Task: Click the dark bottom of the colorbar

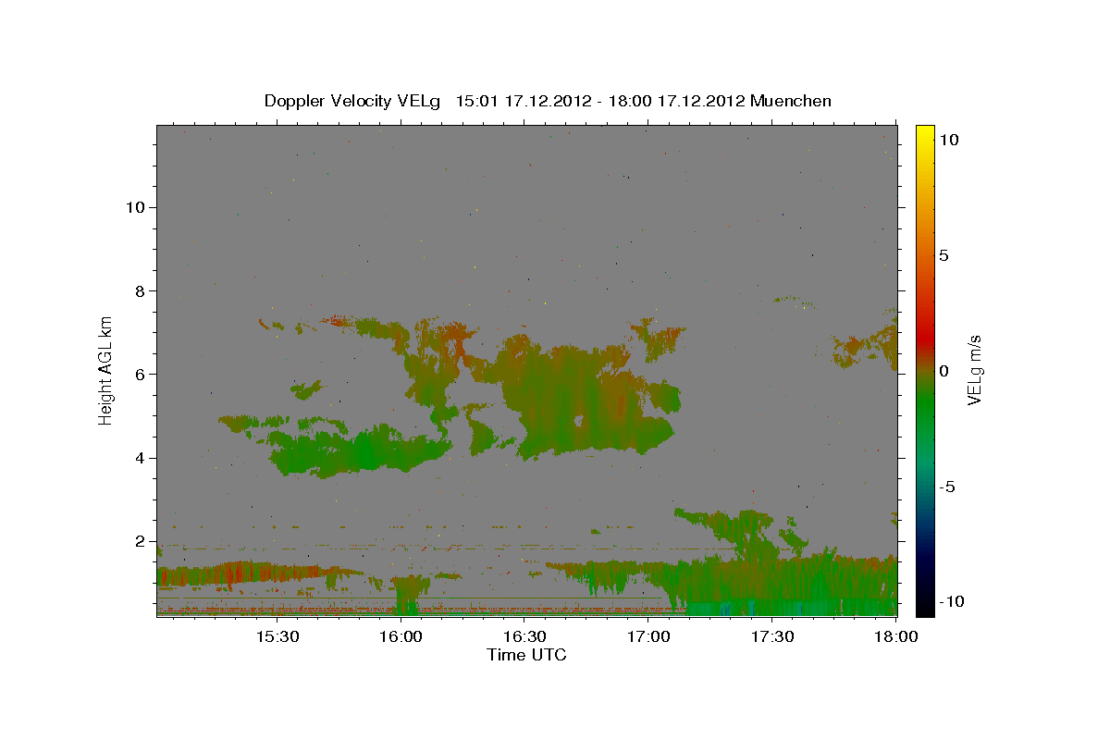Action: click(924, 597)
